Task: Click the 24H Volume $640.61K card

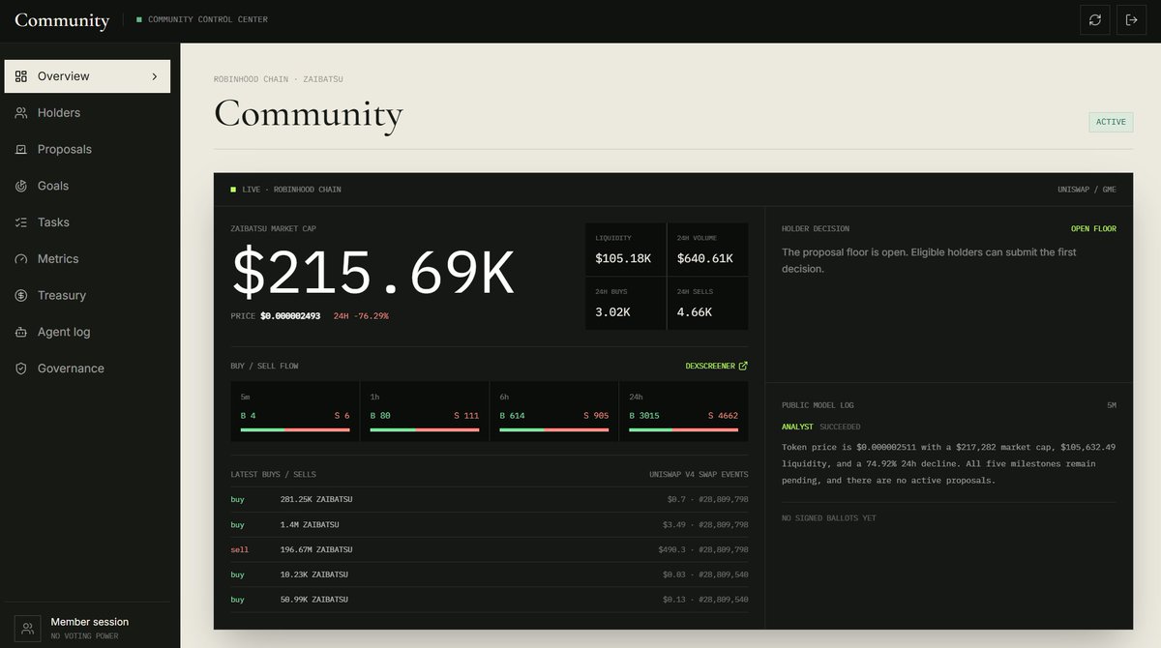Action: pyautogui.click(x=707, y=250)
